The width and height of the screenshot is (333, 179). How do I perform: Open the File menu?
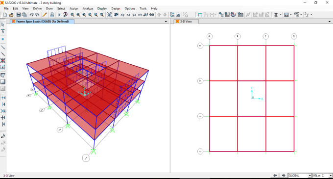pos(6,8)
